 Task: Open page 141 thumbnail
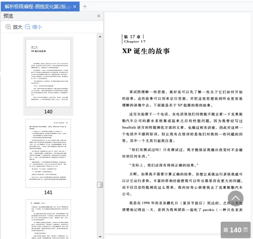point(48,153)
